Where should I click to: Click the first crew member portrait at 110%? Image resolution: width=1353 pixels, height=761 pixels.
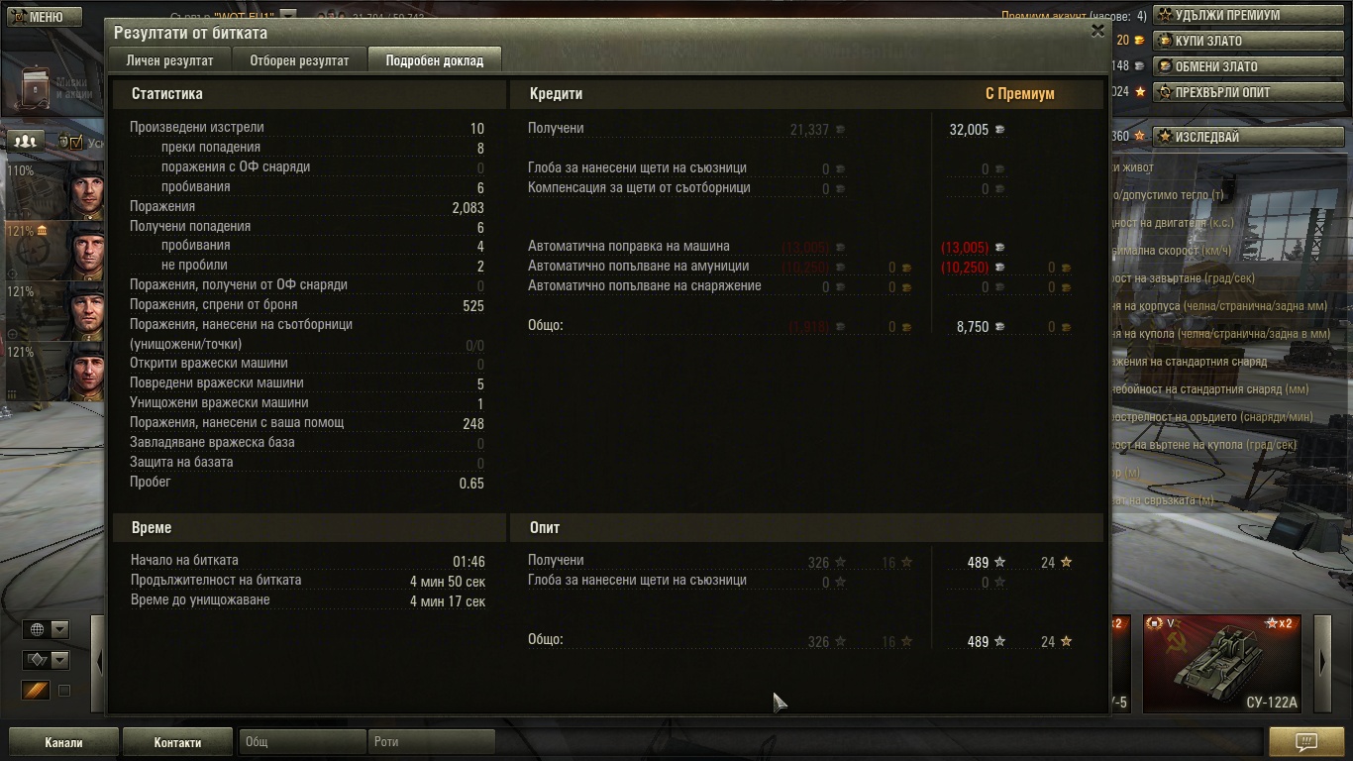coord(54,190)
